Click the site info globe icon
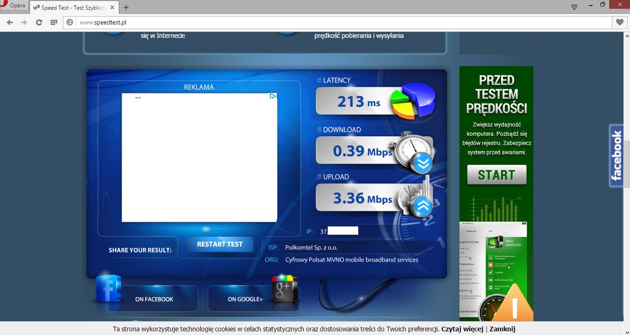630x335 pixels. [x=70, y=22]
